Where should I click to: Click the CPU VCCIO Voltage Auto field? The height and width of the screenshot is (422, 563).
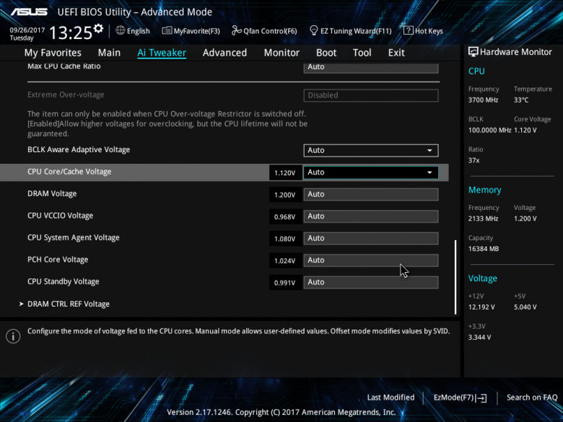(x=371, y=216)
